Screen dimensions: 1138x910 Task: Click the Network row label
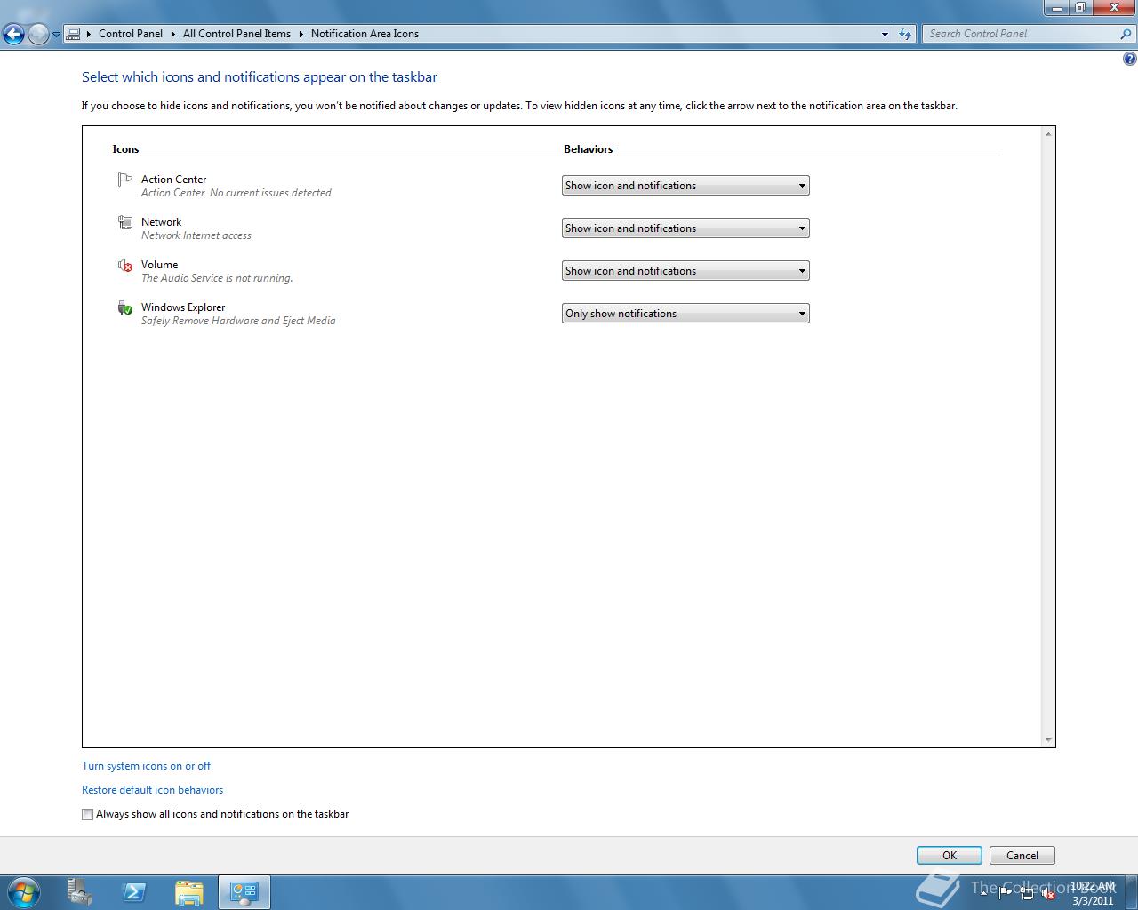(x=161, y=222)
